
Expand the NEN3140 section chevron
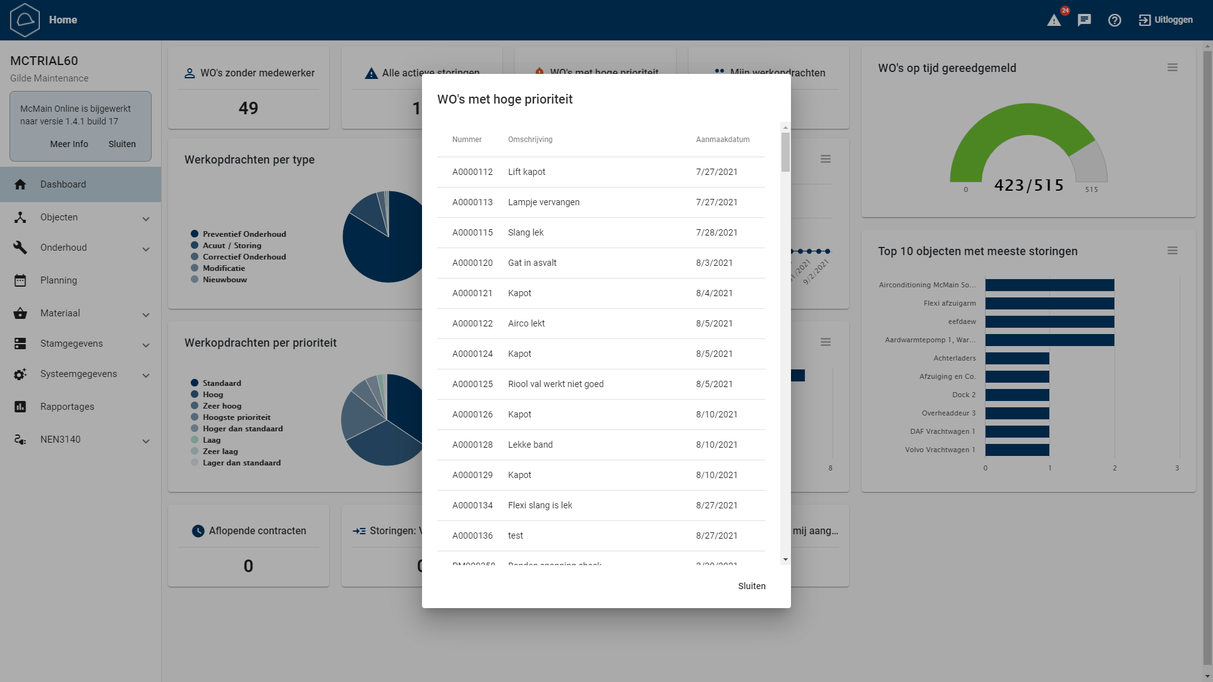tap(146, 441)
